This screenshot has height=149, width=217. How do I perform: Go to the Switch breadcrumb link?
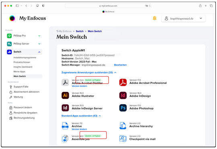(x=80, y=31)
